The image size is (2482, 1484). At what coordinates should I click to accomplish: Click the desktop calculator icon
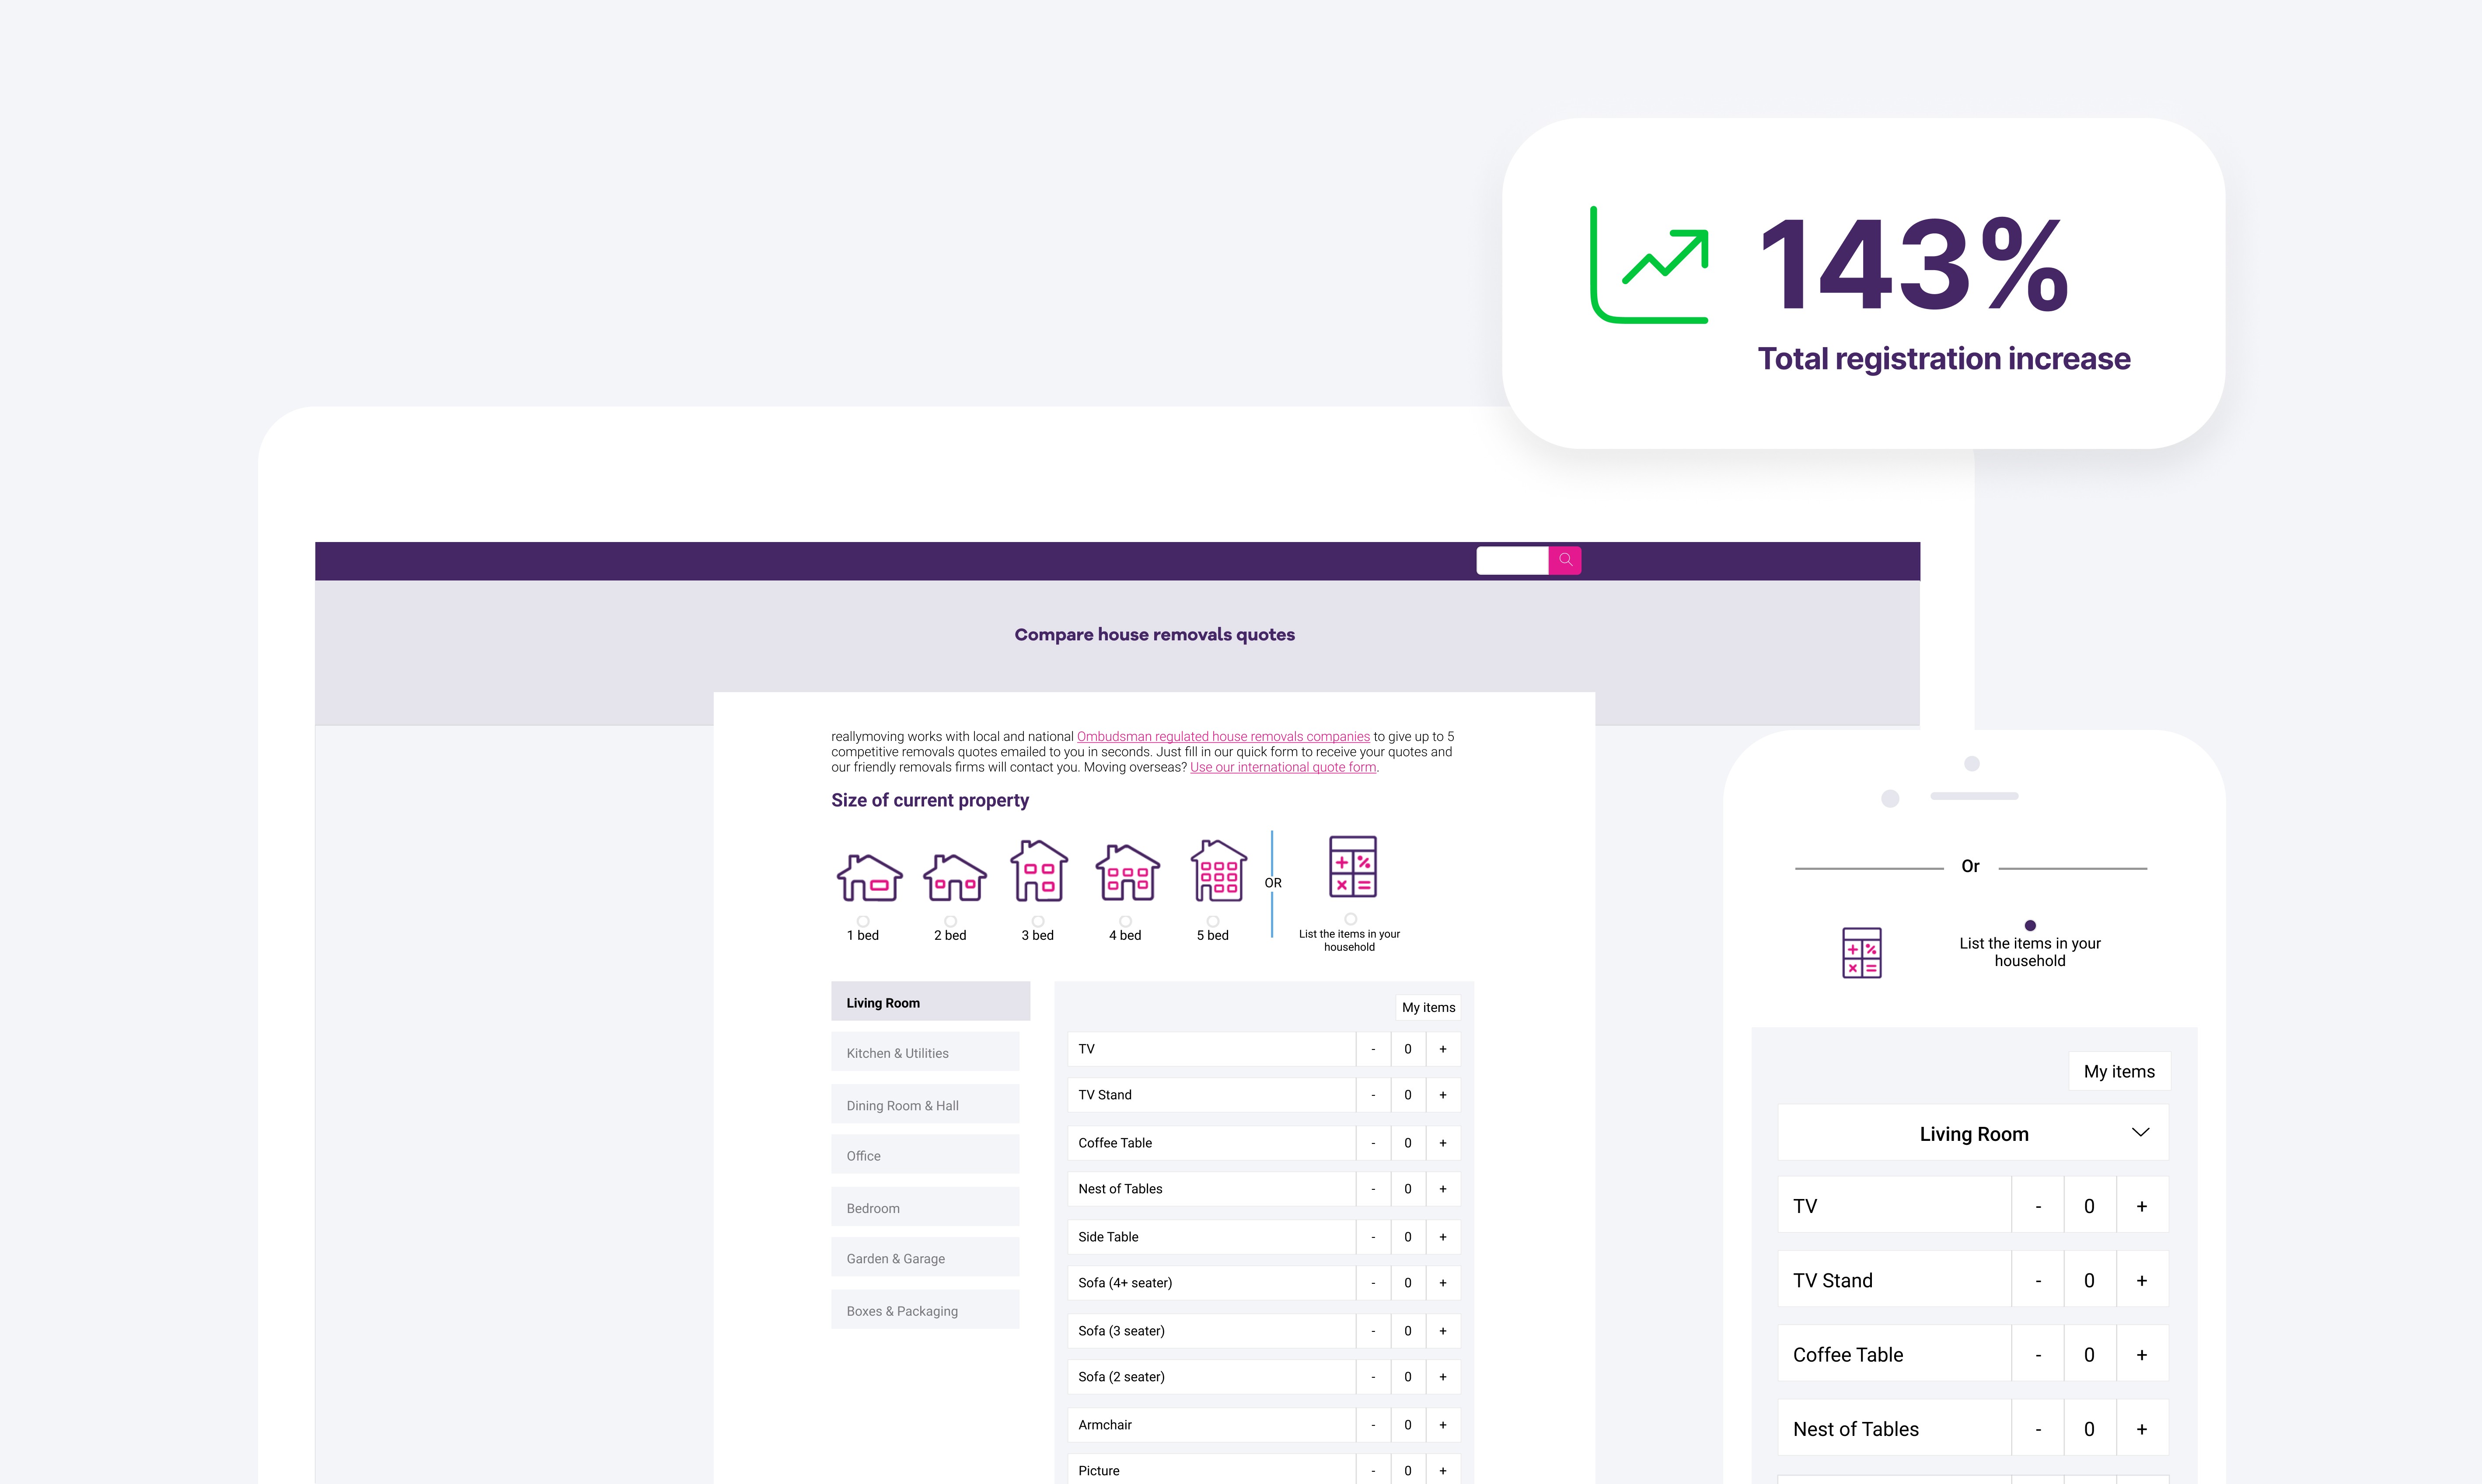click(1353, 866)
